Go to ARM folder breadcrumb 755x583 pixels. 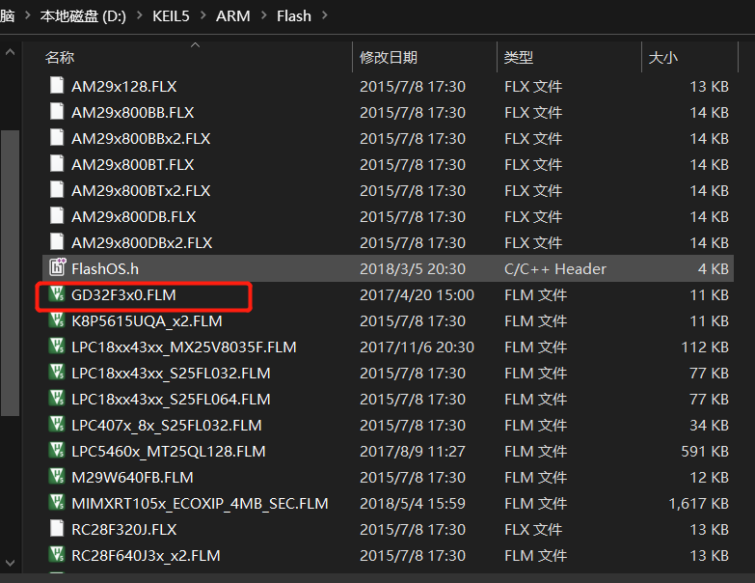[x=233, y=15]
